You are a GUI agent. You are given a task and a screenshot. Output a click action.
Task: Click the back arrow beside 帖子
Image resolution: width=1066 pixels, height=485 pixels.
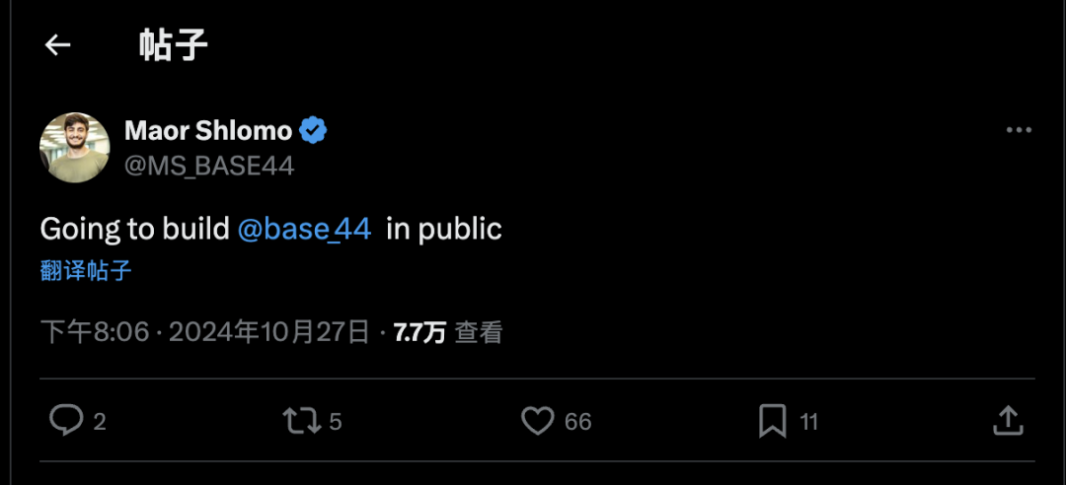tap(58, 45)
